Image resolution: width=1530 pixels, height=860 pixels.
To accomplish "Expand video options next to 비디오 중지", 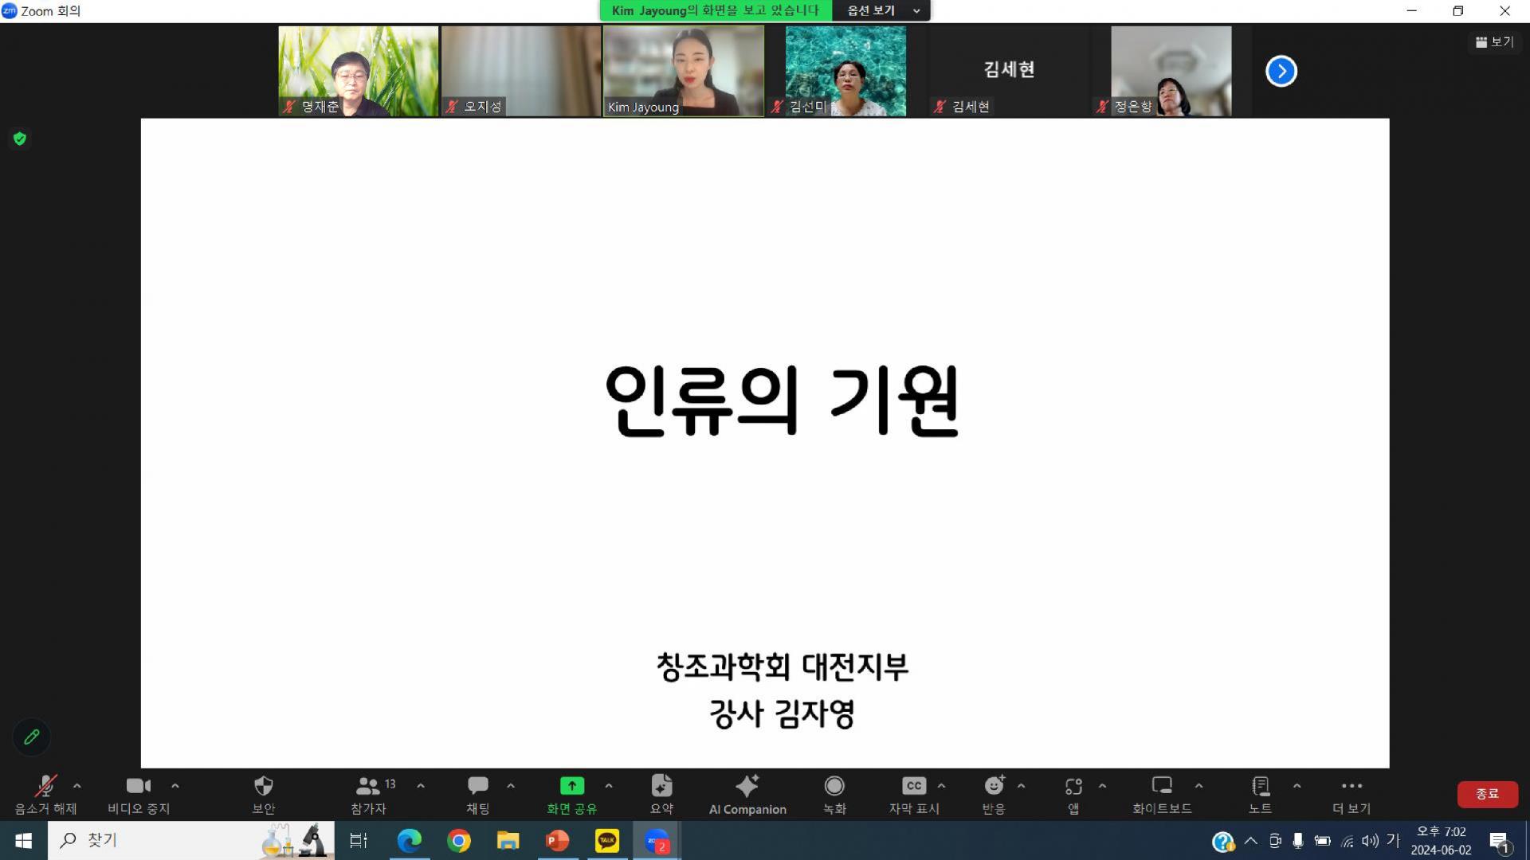I will pos(175,784).
